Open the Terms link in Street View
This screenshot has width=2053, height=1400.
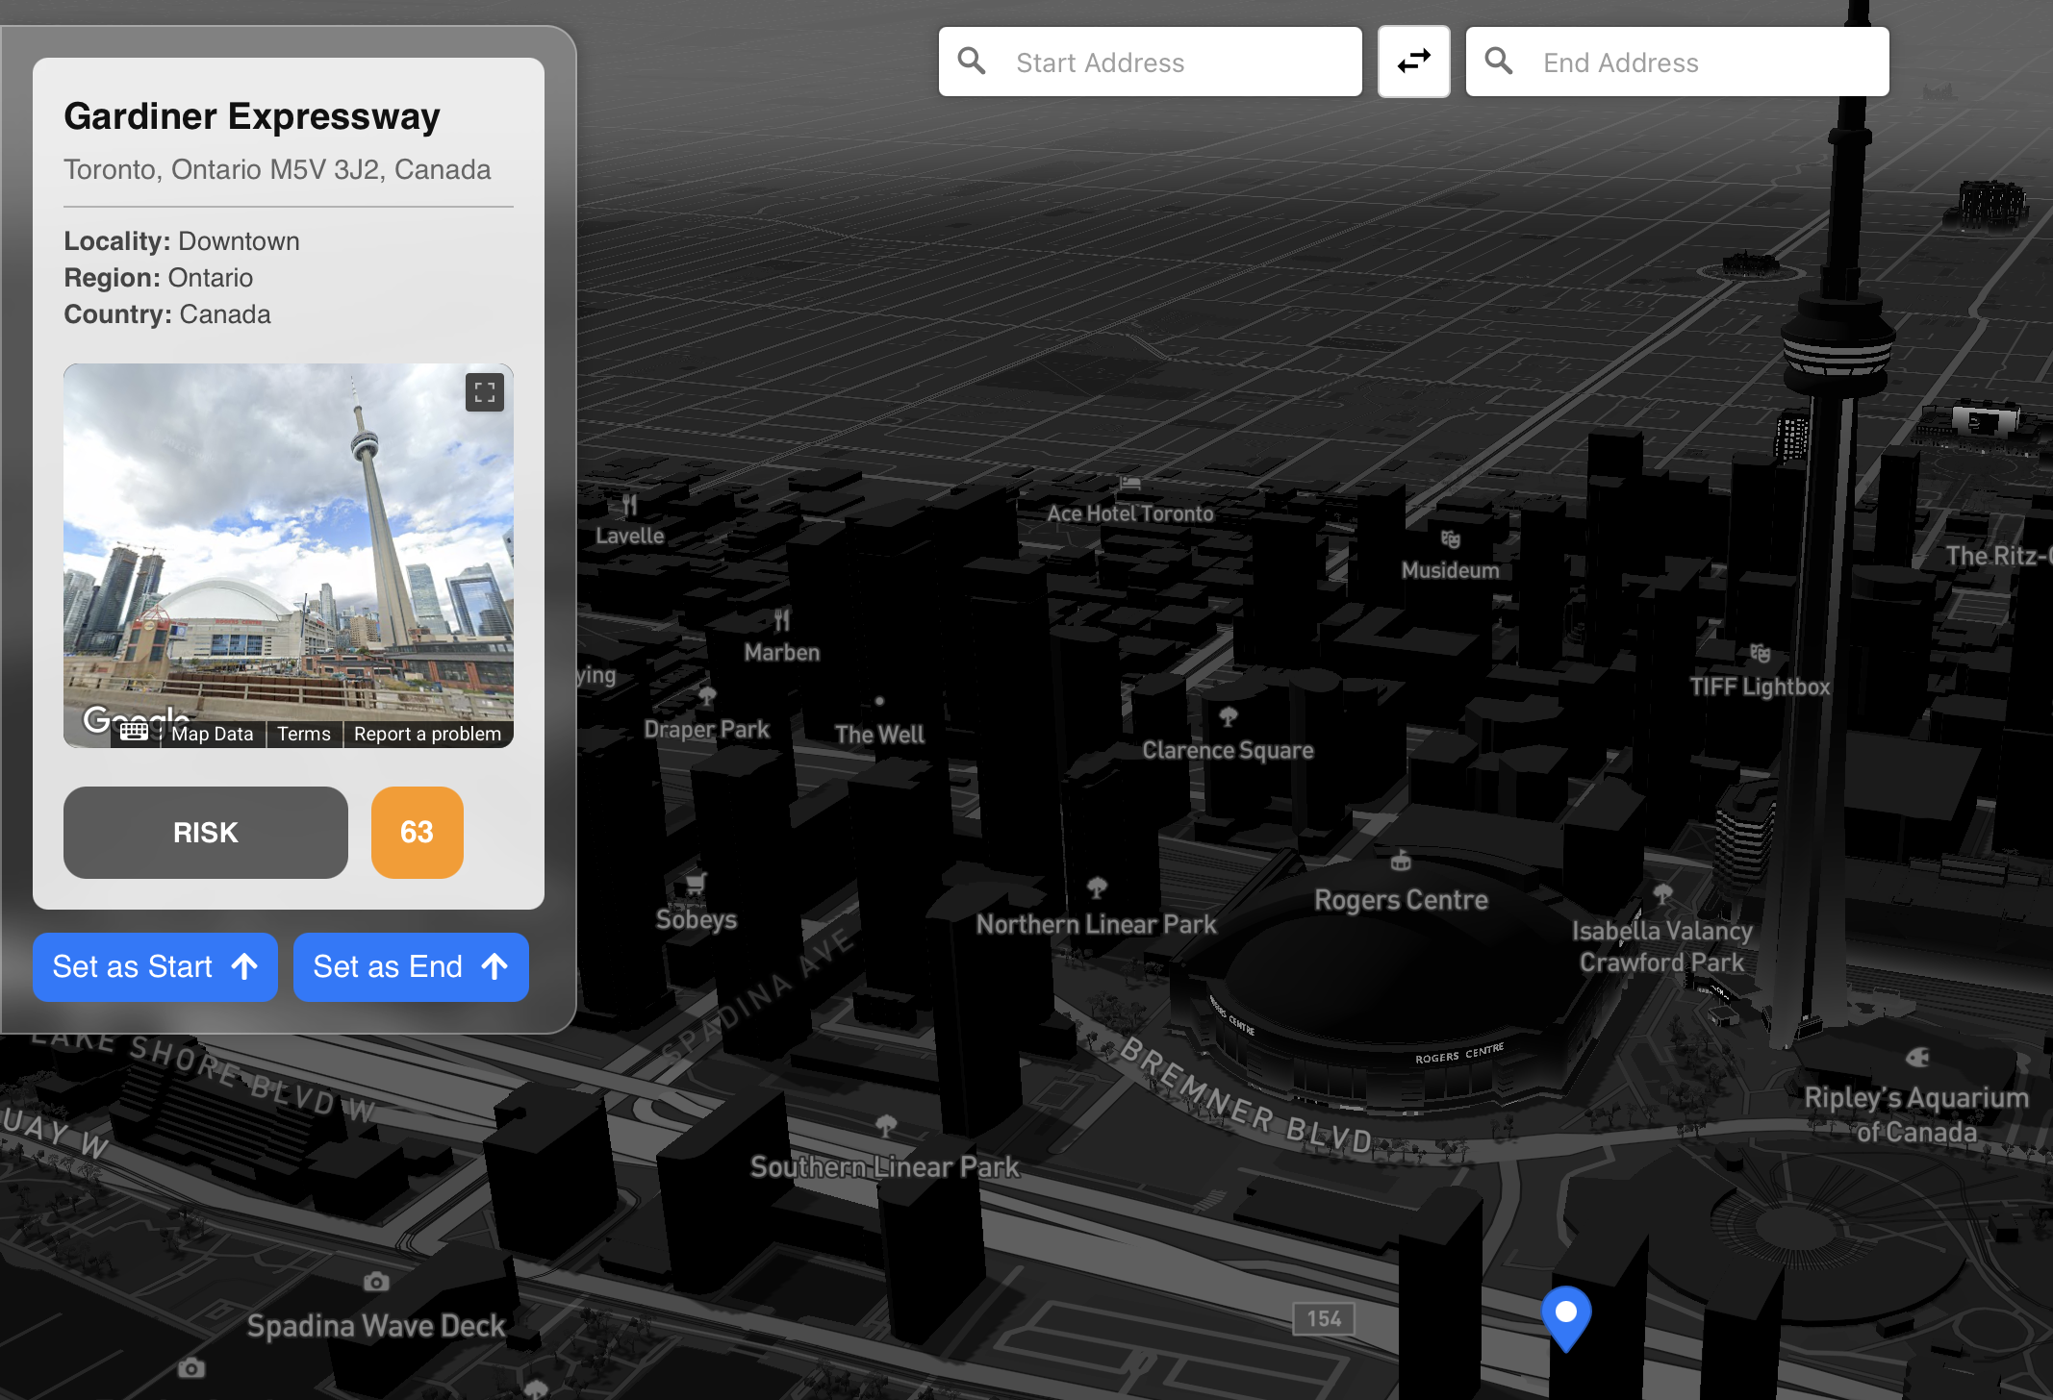tap(304, 734)
